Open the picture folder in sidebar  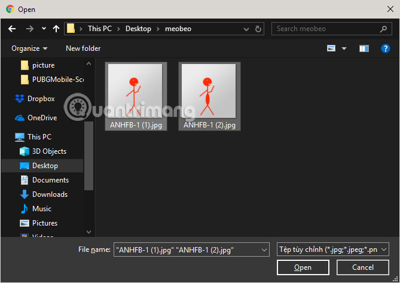tap(43, 65)
